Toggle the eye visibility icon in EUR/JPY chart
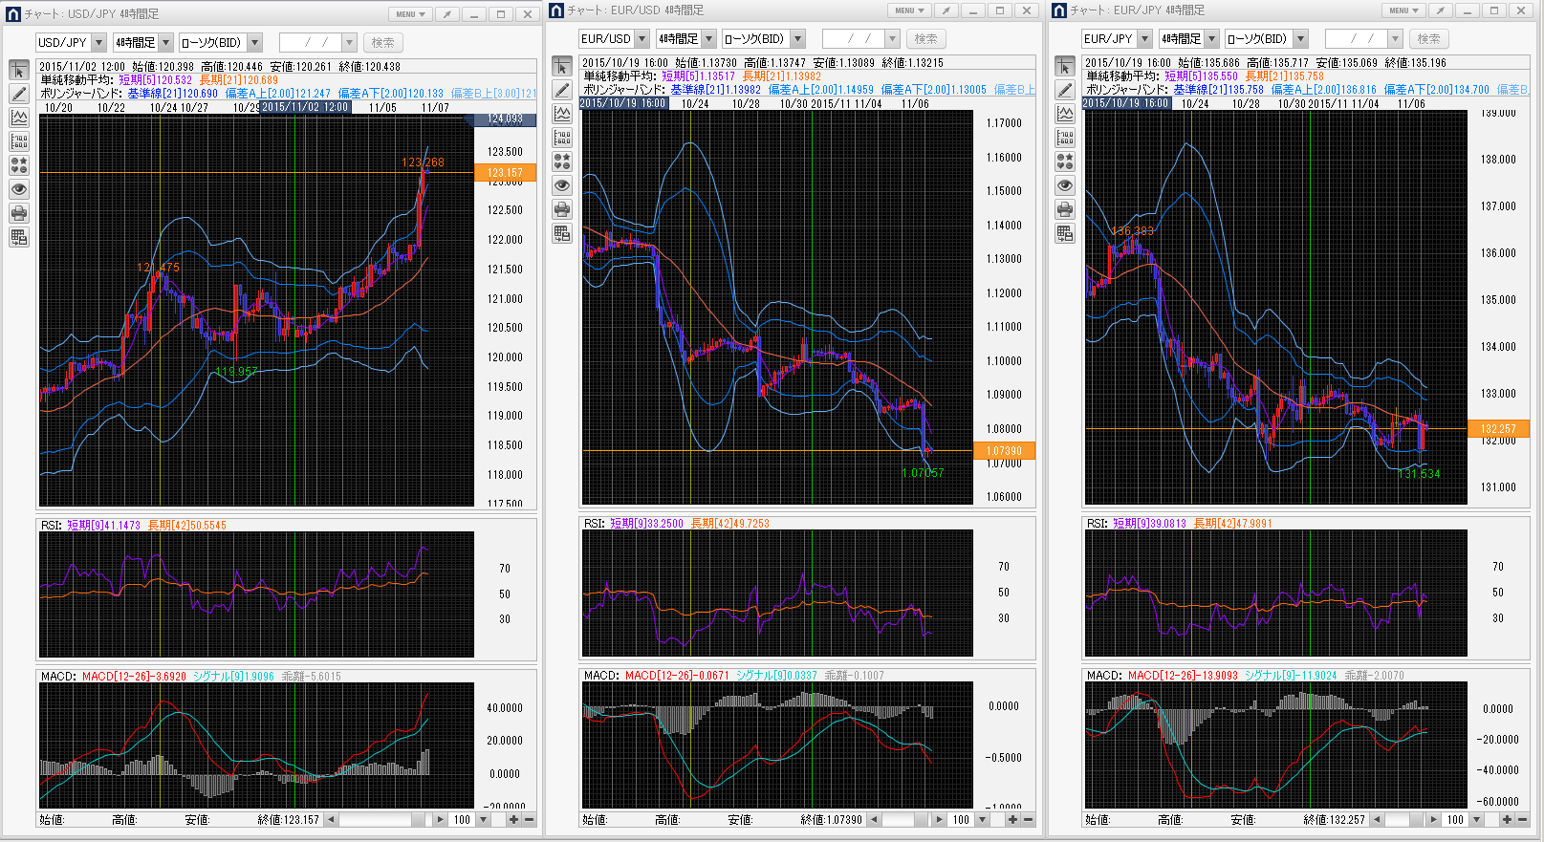1544x842 pixels. coord(1065,185)
